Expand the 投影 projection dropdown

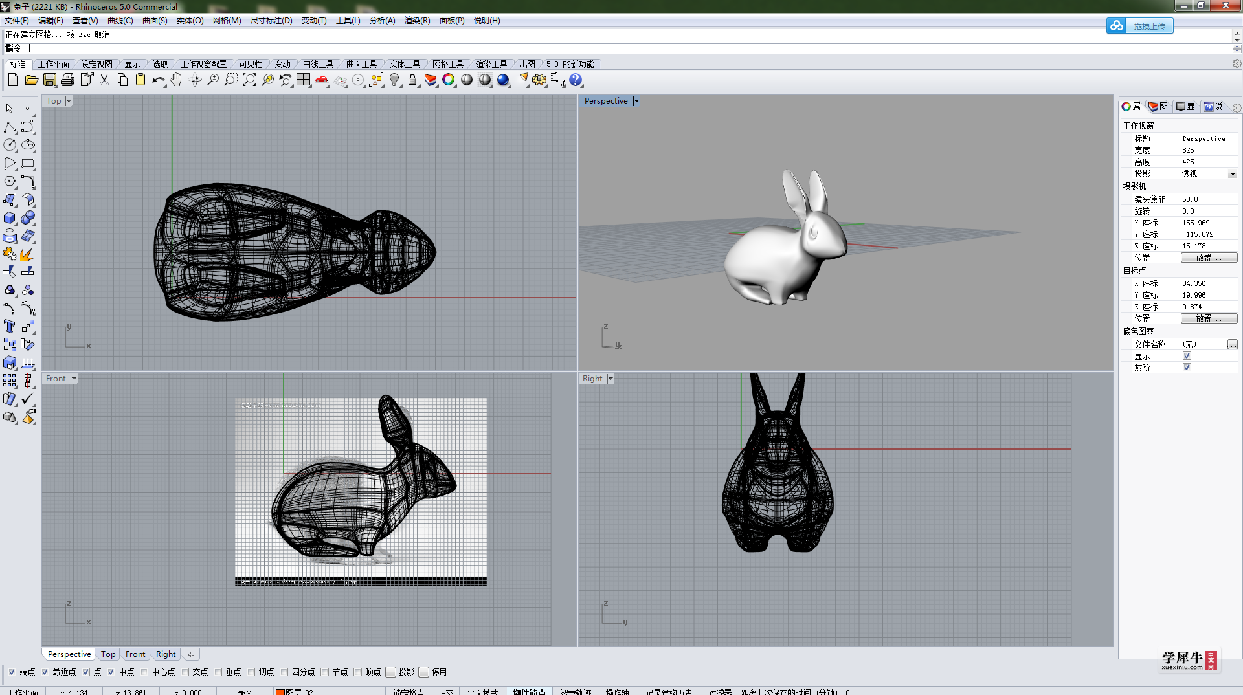(x=1233, y=173)
